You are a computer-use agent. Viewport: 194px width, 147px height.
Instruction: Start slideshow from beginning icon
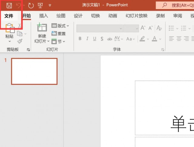[40, 5]
